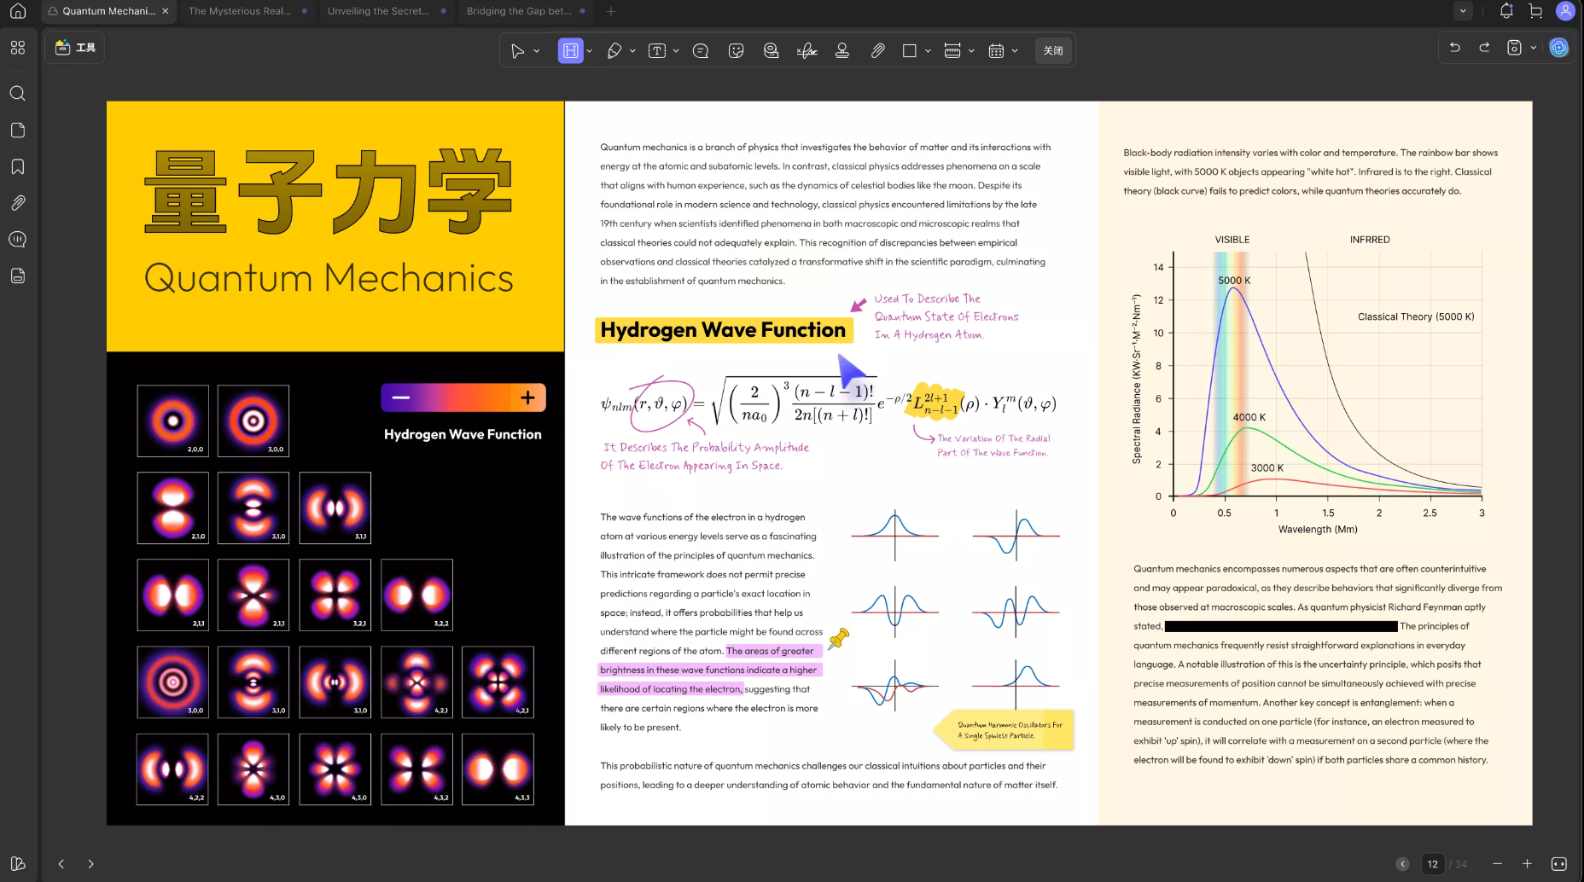The width and height of the screenshot is (1584, 882).
Task: Open the sticker tool
Action: coord(736,51)
